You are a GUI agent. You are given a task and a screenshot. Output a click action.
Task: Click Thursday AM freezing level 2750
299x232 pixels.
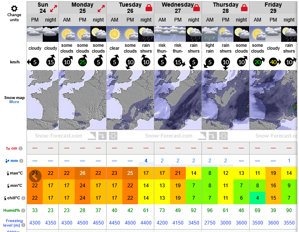pyautogui.click(x=210, y=223)
